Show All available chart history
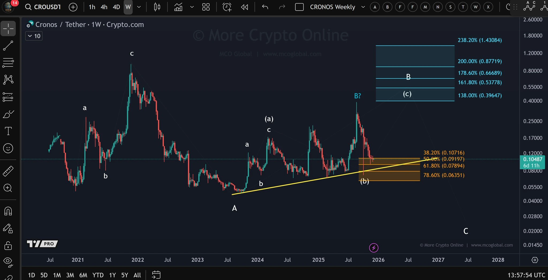The width and height of the screenshot is (548, 280). pos(137,275)
